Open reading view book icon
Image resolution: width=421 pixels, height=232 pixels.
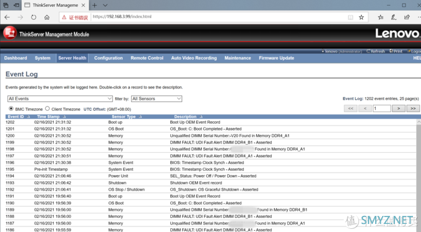click(350, 17)
